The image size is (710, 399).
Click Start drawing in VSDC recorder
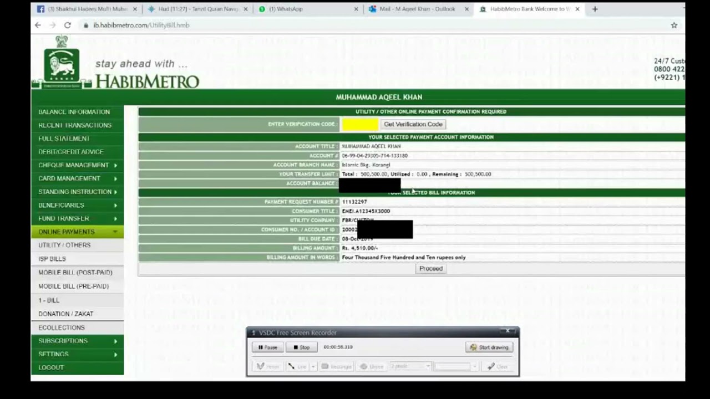coord(489,347)
